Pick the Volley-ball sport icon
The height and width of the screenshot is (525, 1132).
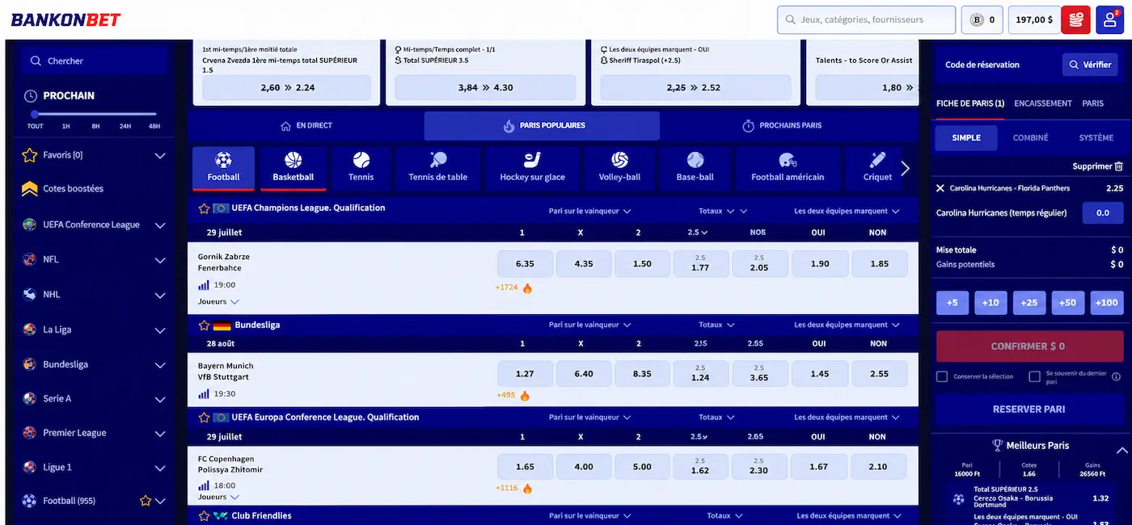[619, 168]
